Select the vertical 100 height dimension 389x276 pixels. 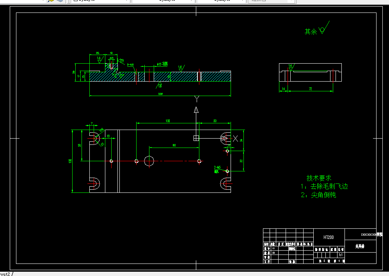[70, 161]
